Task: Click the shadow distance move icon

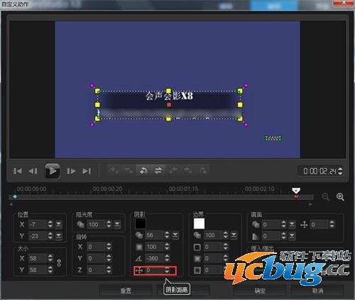Action: (139, 270)
